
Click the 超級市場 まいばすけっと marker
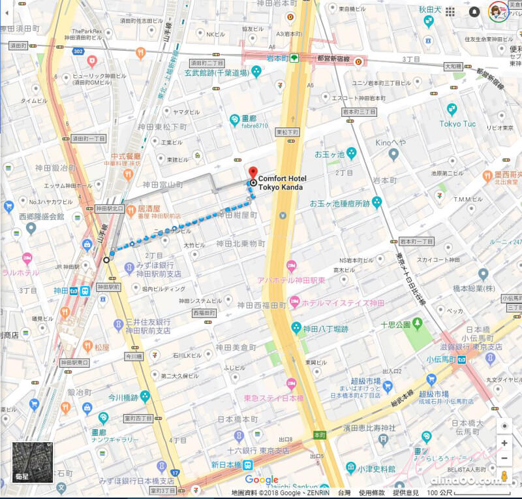(x=388, y=387)
